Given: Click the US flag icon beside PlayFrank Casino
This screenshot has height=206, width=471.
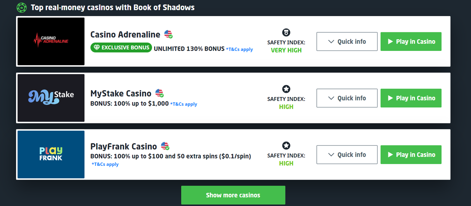Looking at the screenshot, I should pyautogui.click(x=165, y=146).
